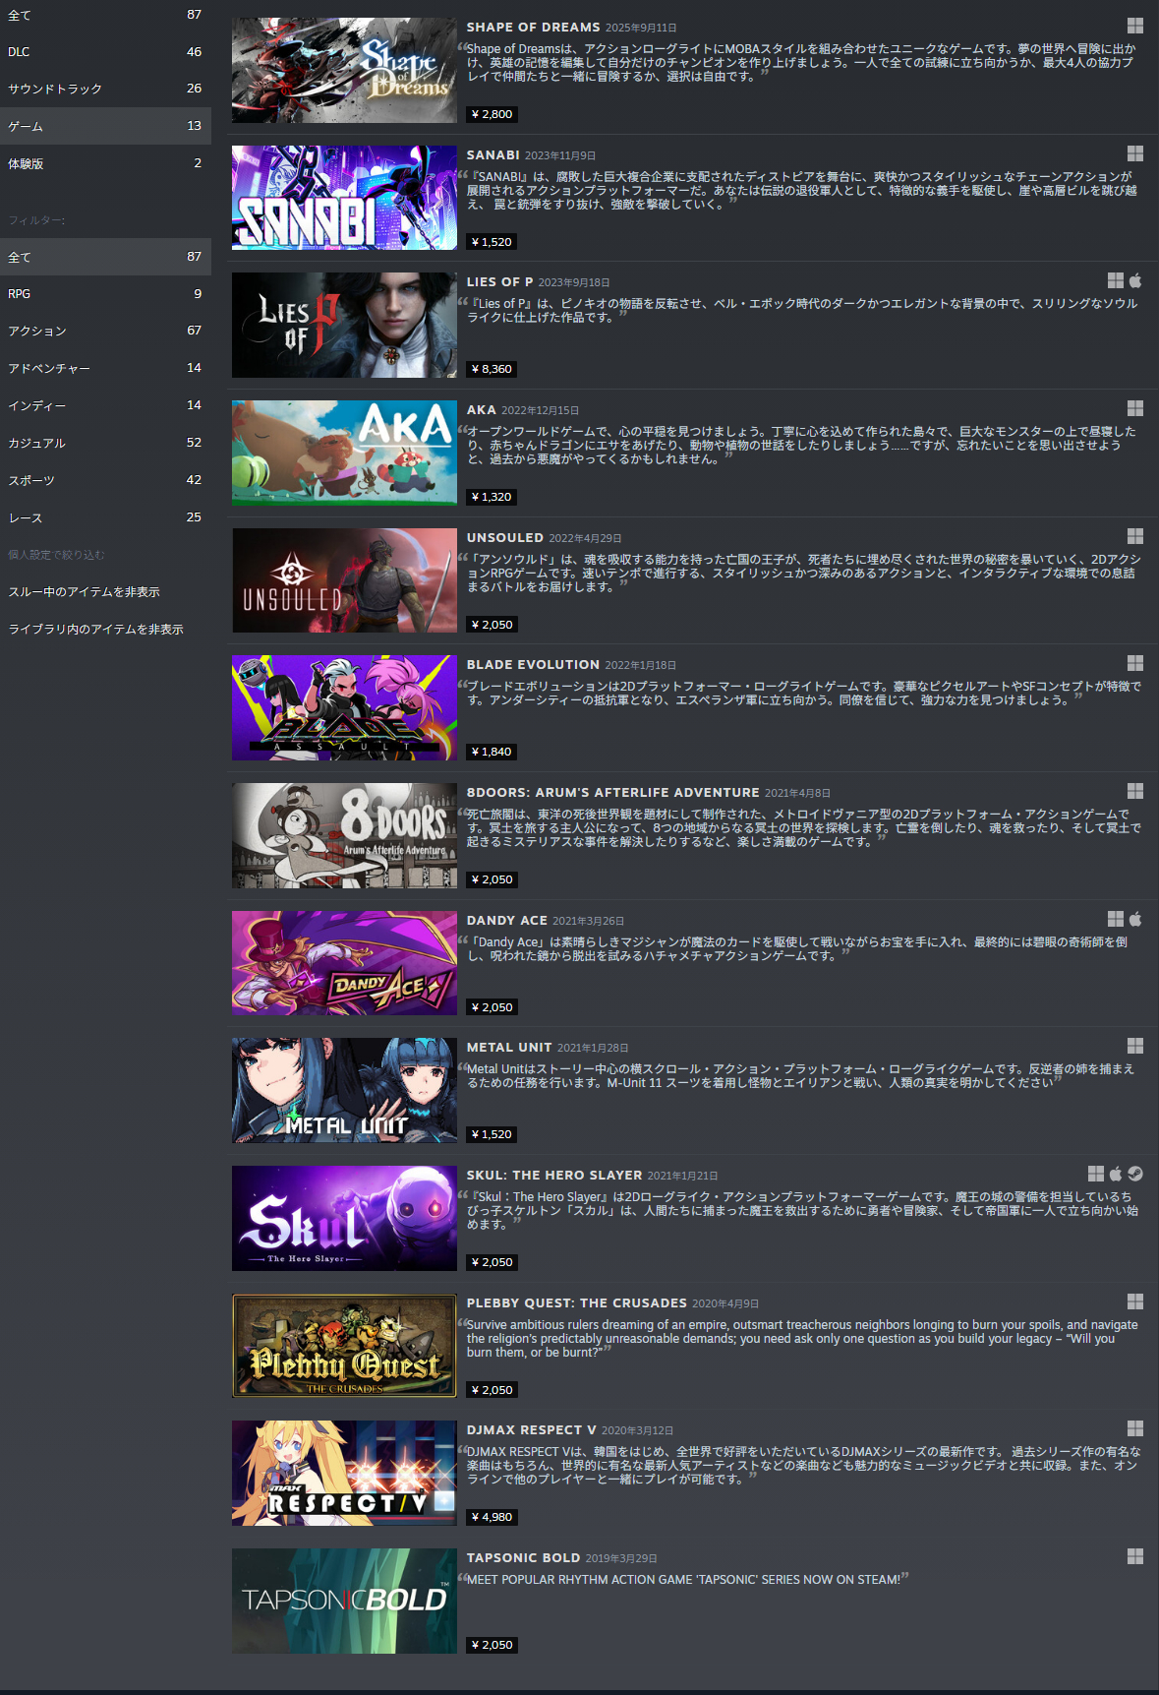Screen dimensions: 1159x1695
Task: Click the Windows icon on TAPSONIC BOLD row
Action: pyautogui.click(x=1134, y=1556)
